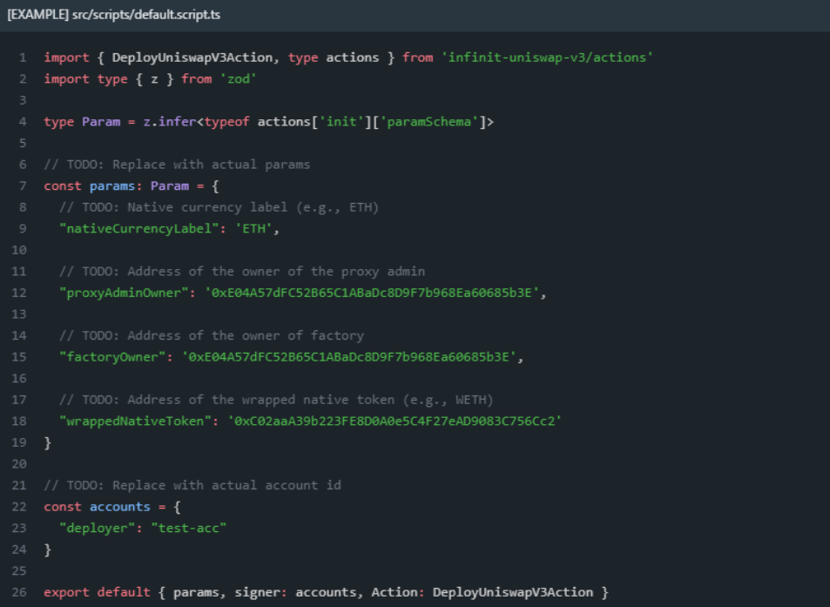Click the 'ETH' value on line 9

(253, 229)
